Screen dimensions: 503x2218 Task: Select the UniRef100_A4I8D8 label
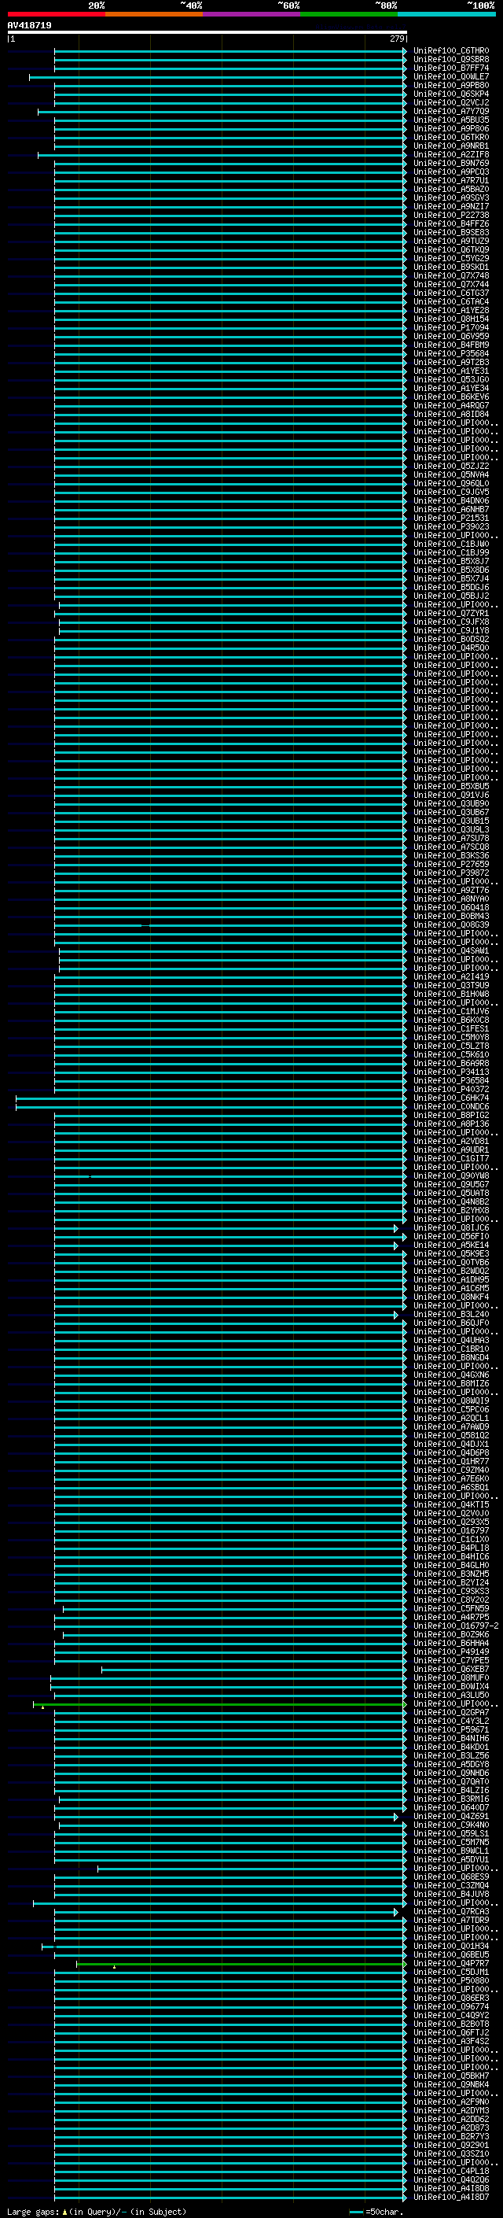[450, 2188]
